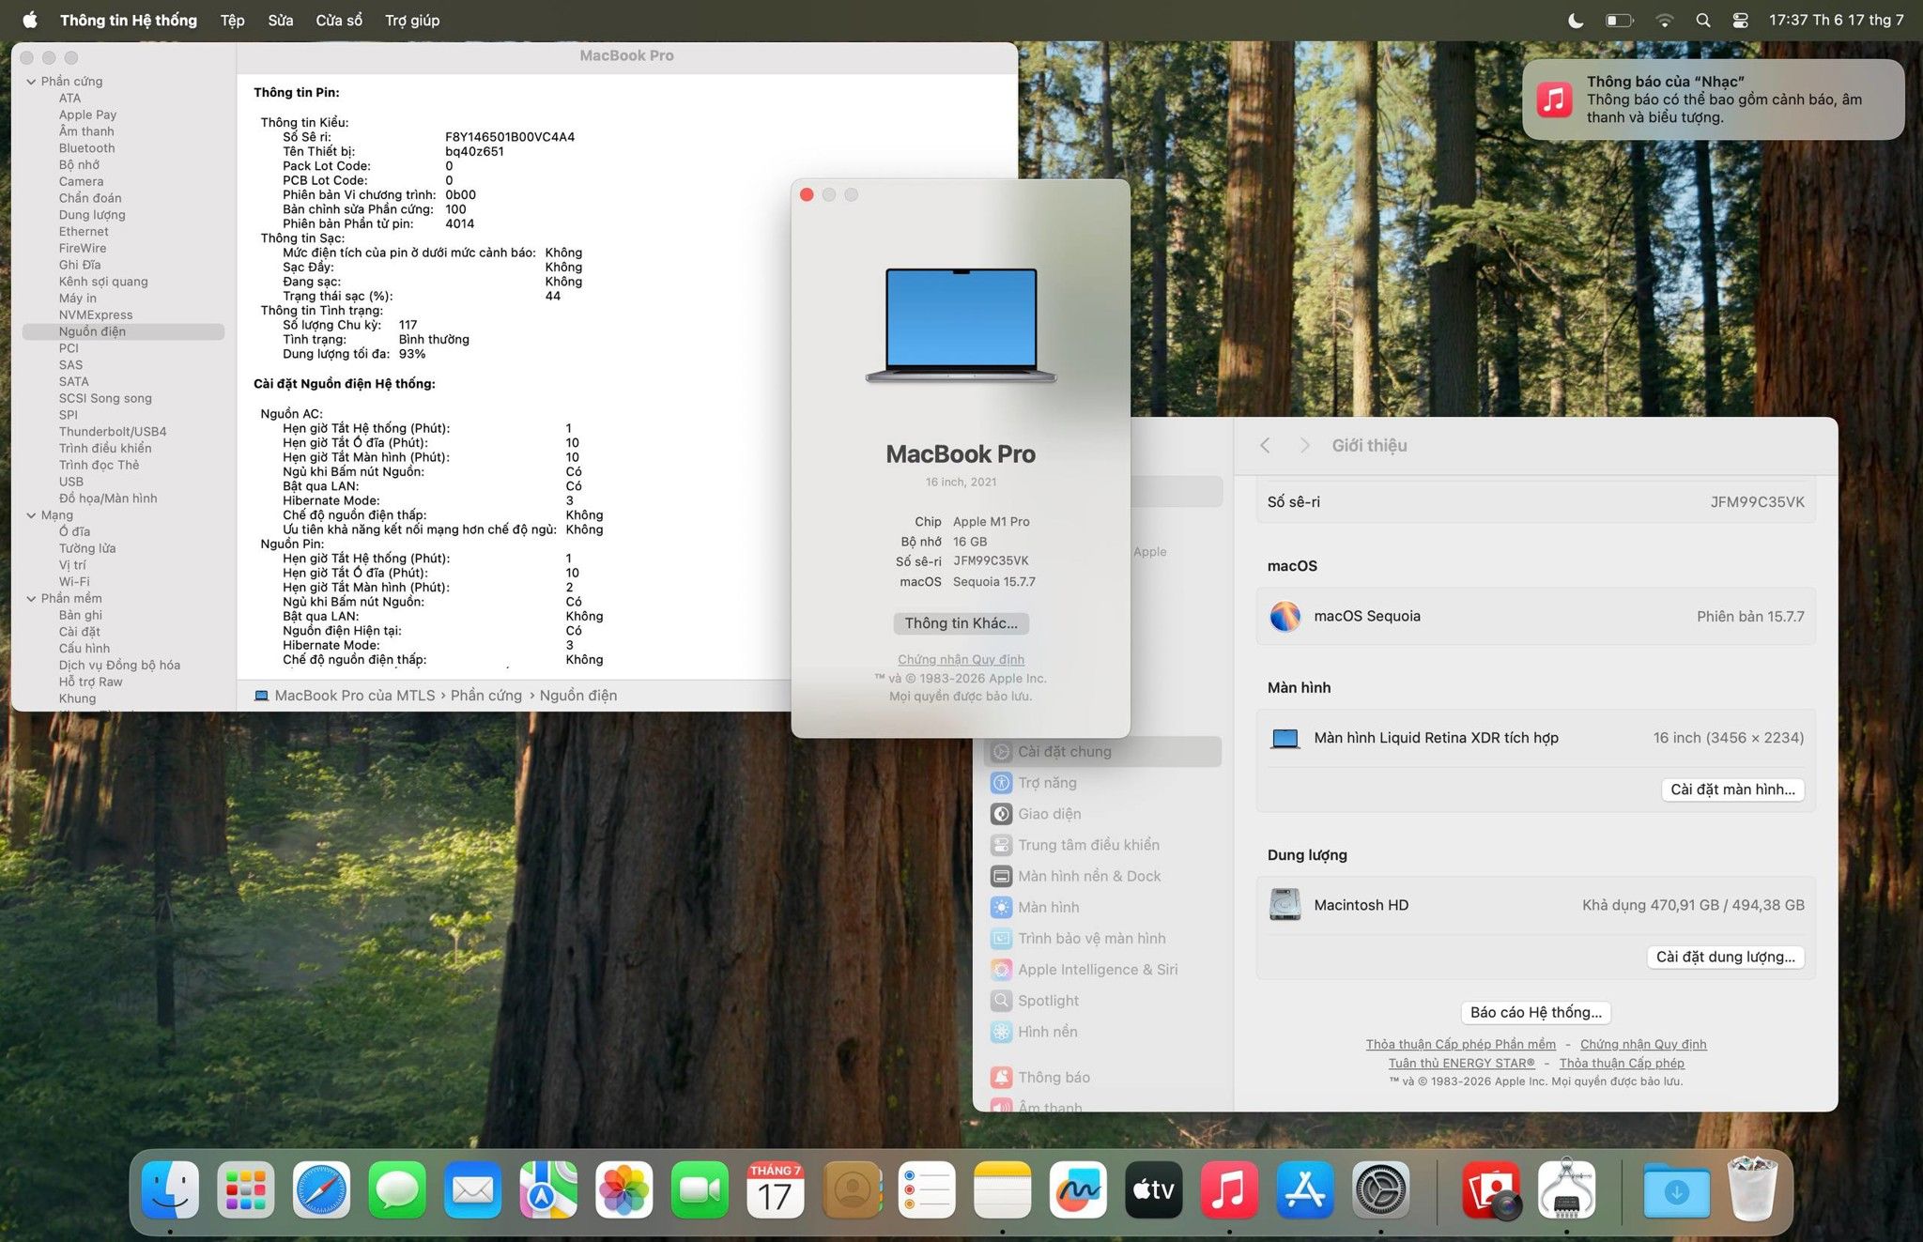Open the Mail app in the Dock
1923x1242 pixels.
472,1189
